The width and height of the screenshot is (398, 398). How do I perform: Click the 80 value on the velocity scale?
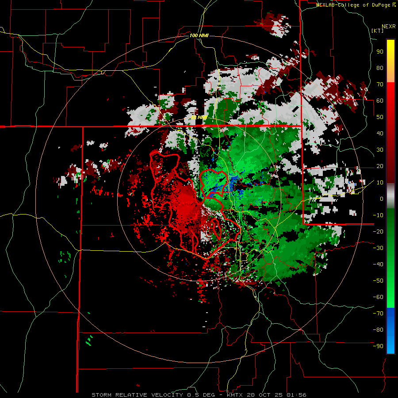click(380, 68)
